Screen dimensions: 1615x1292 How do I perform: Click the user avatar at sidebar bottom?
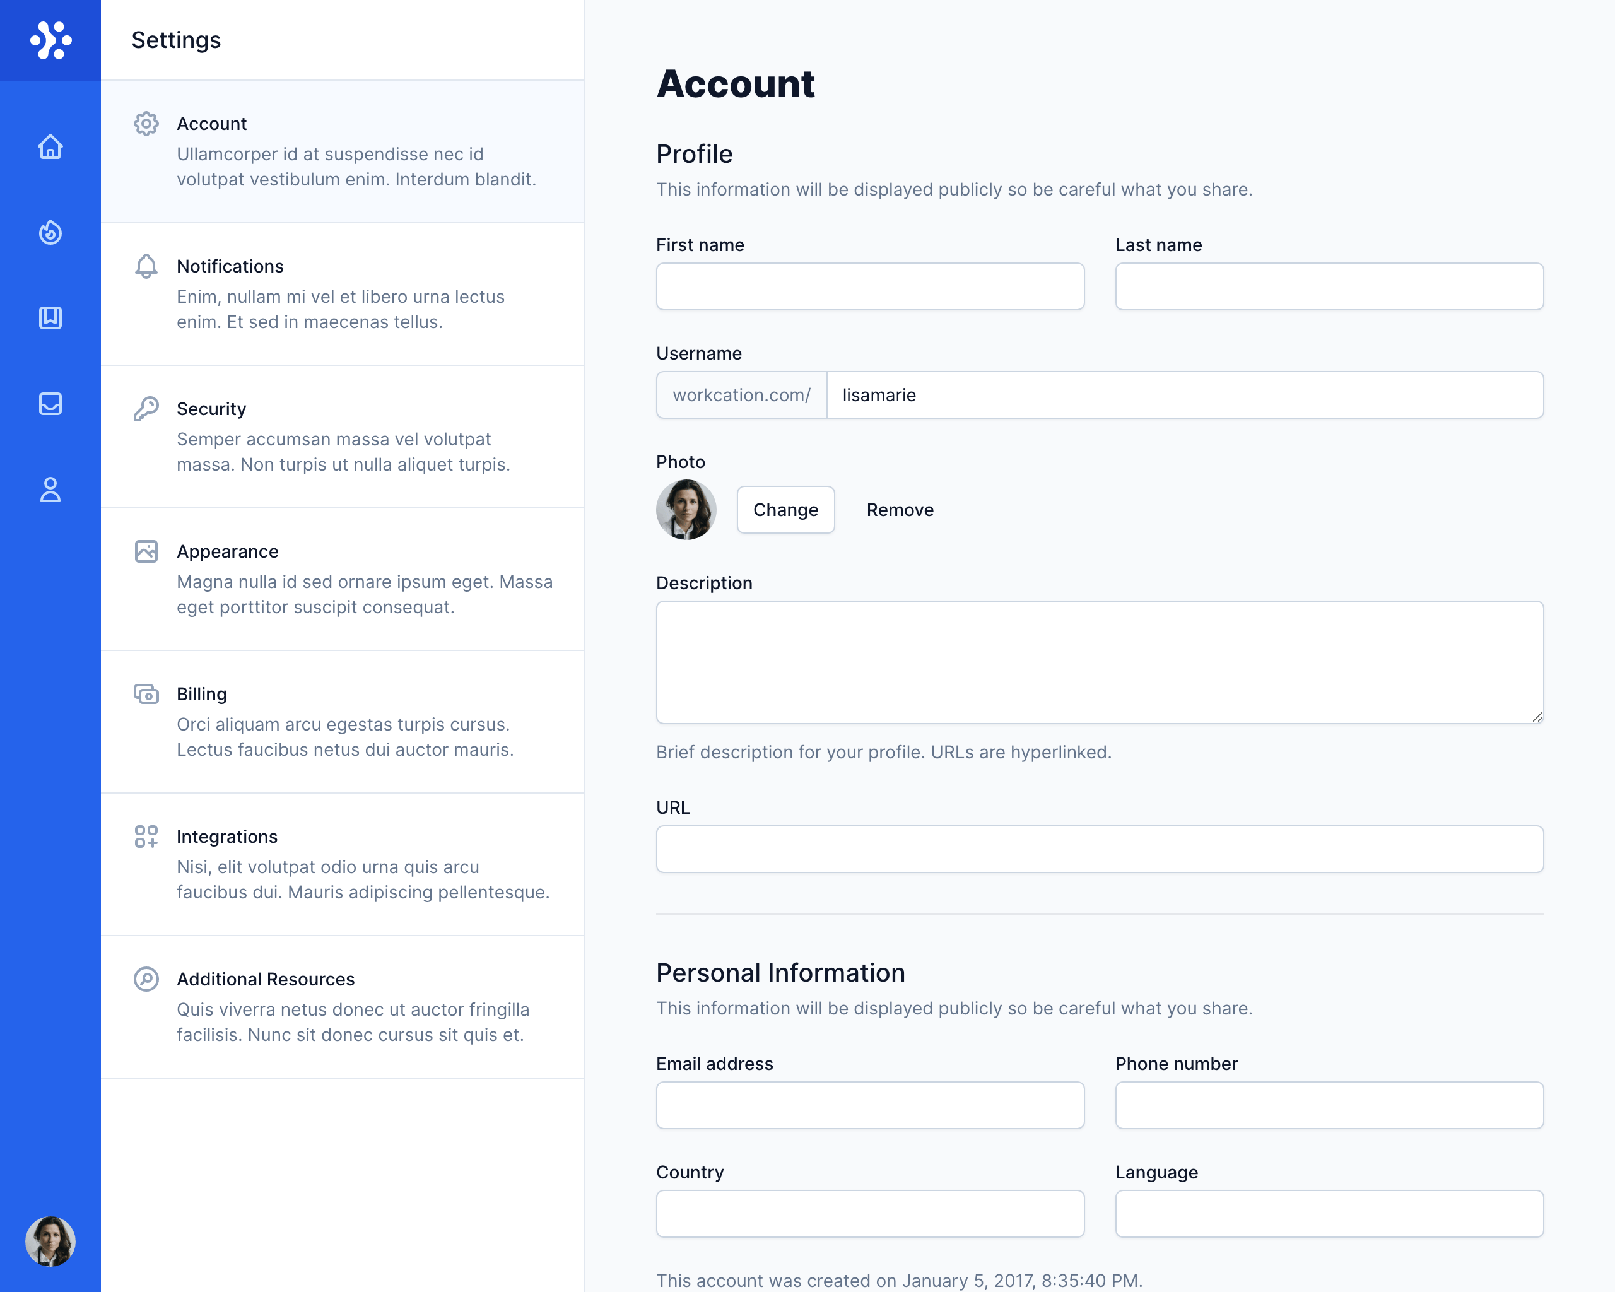click(50, 1241)
